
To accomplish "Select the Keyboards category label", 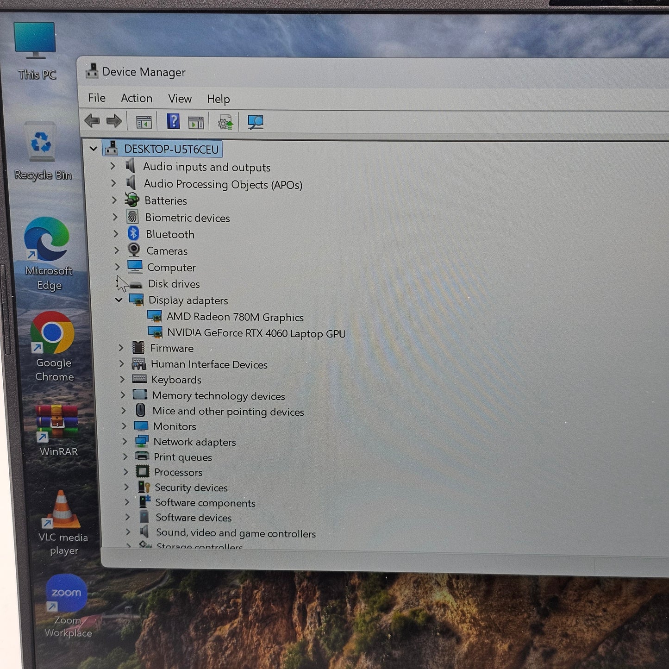I will [x=176, y=380].
